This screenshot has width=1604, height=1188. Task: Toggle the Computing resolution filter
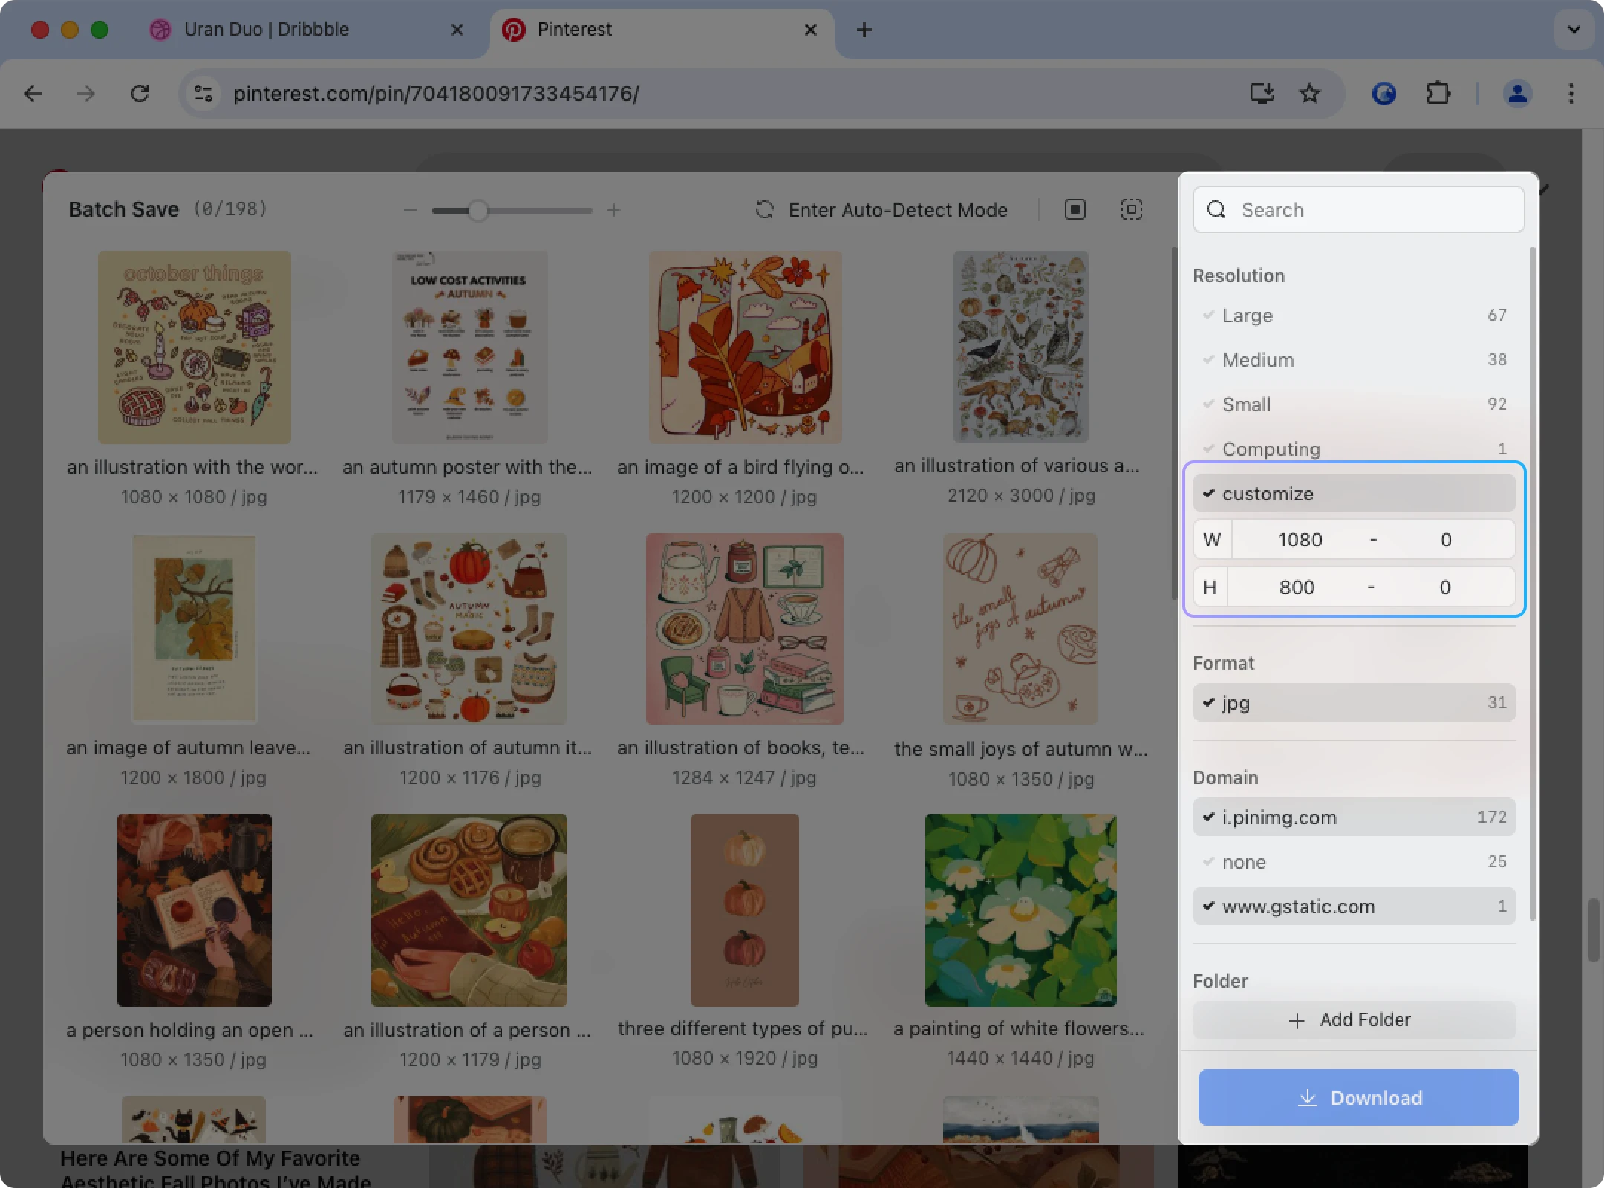[x=1354, y=449]
